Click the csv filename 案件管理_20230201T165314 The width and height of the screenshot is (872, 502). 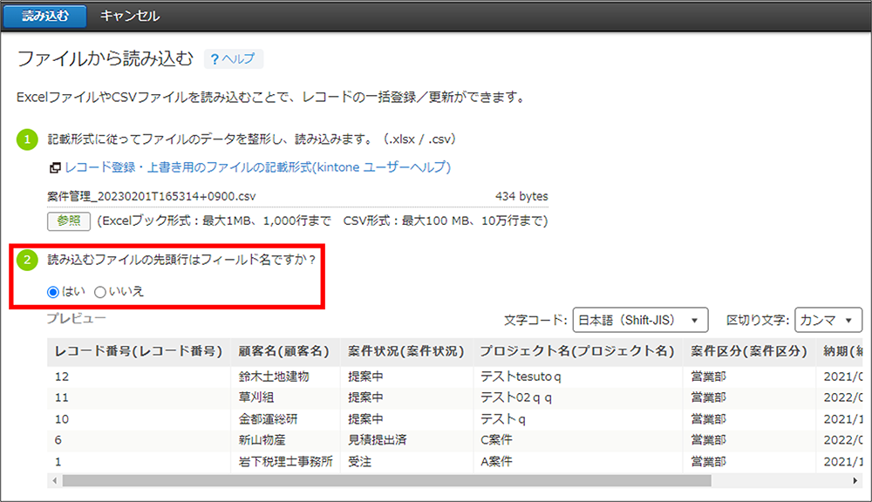[x=151, y=196]
